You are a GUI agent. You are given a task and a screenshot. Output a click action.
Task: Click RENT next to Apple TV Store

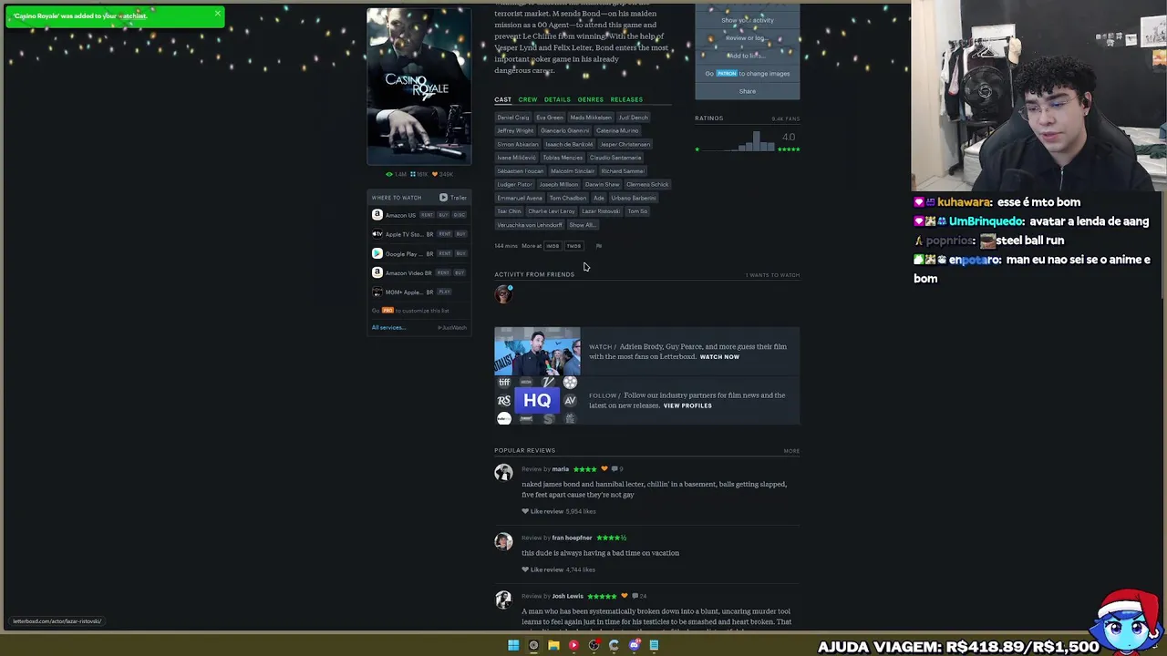coord(444,234)
